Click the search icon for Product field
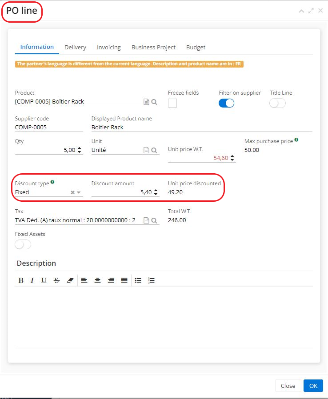 [154, 102]
